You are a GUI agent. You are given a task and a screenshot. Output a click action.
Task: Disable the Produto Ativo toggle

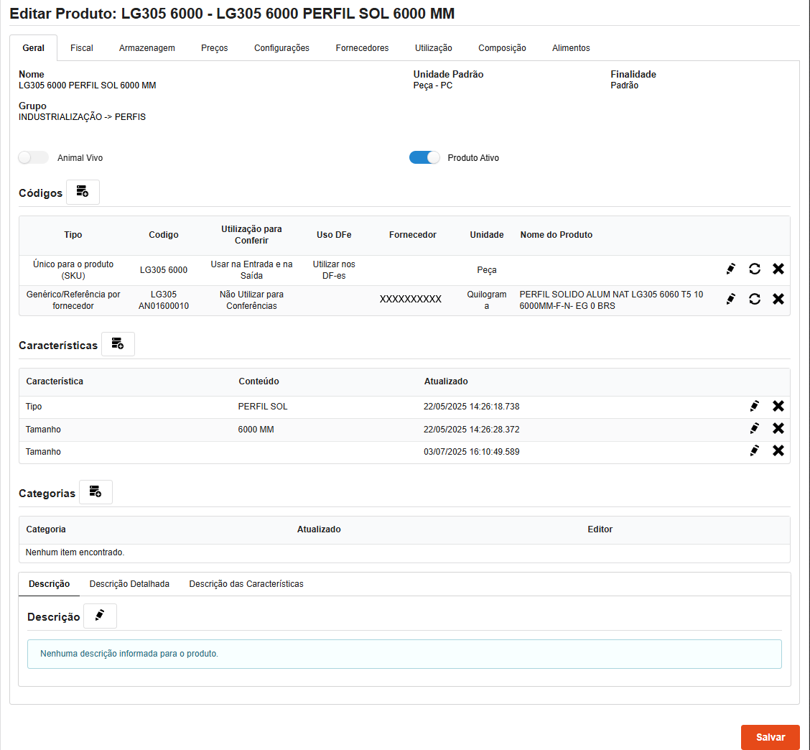424,158
